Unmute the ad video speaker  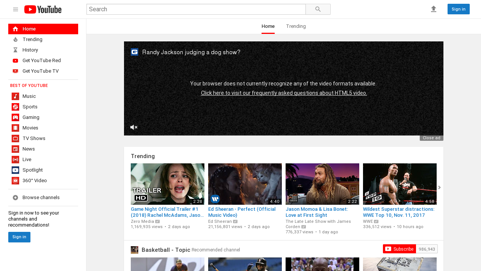click(134, 127)
